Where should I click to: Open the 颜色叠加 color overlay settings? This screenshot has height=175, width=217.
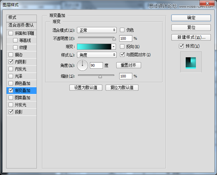pyautogui.click(x=23, y=83)
